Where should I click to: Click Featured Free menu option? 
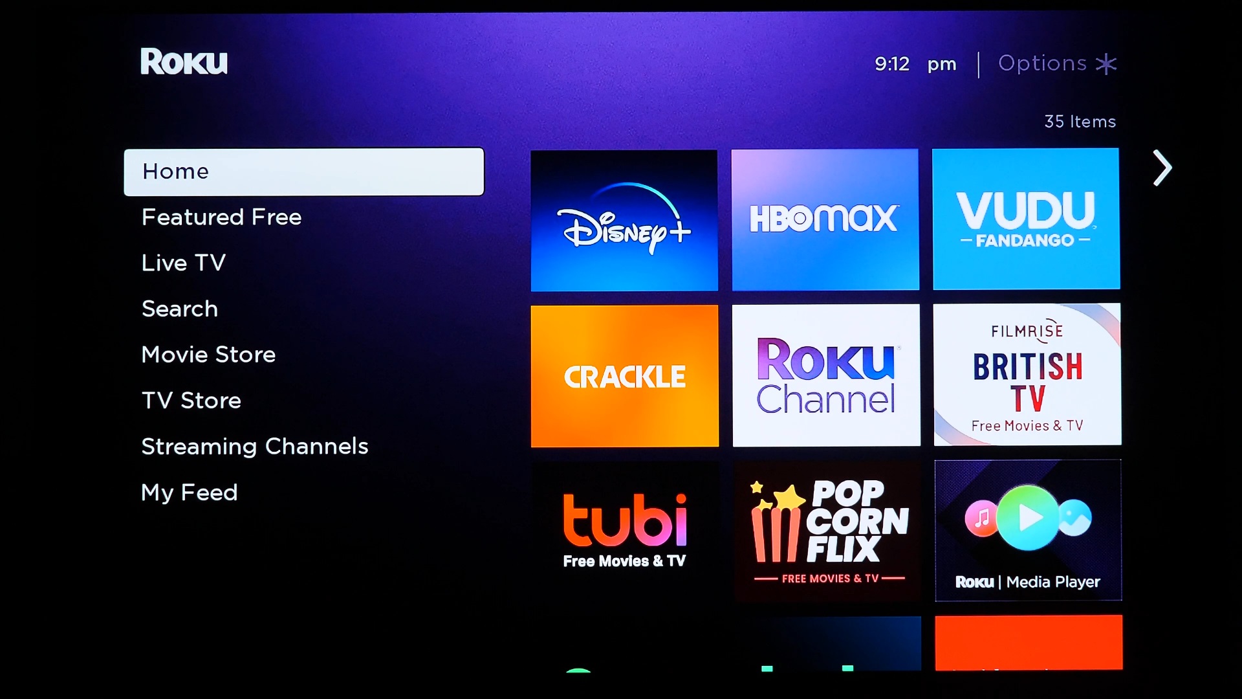tap(222, 217)
